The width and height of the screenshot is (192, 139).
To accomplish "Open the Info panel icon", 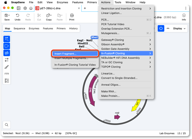I will point(184,17).
